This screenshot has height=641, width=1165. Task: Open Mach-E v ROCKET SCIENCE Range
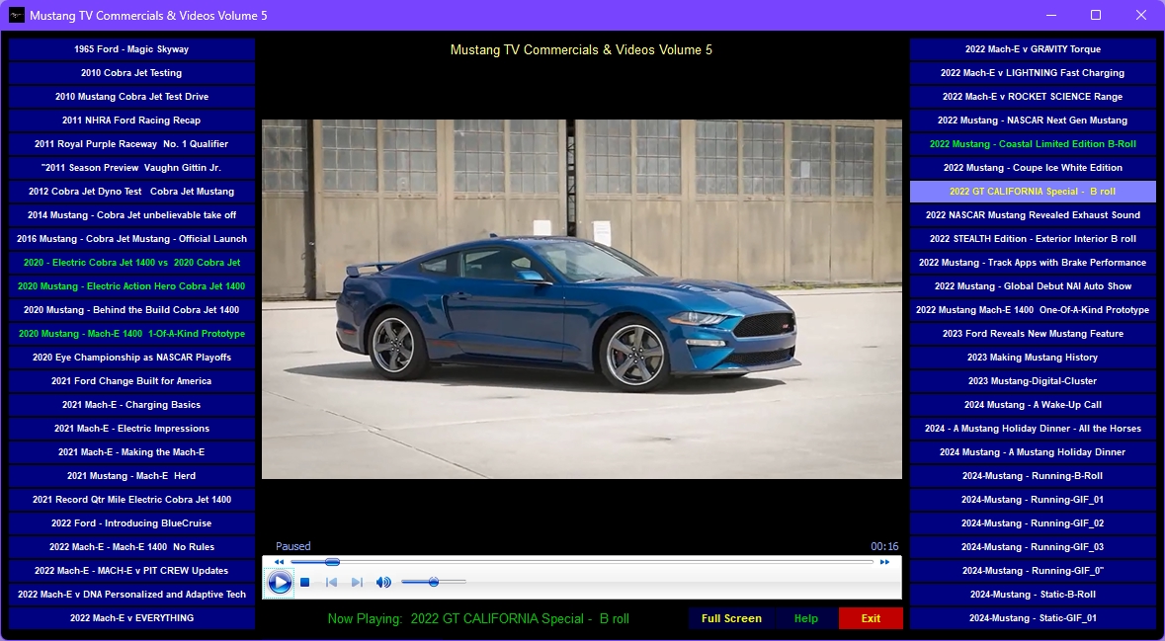[x=1033, y=97]
